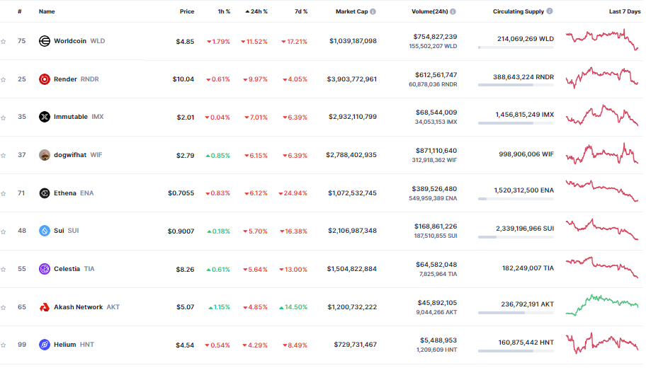
Task: Click the dogwifhat coin logo
Action: [45, 155]
